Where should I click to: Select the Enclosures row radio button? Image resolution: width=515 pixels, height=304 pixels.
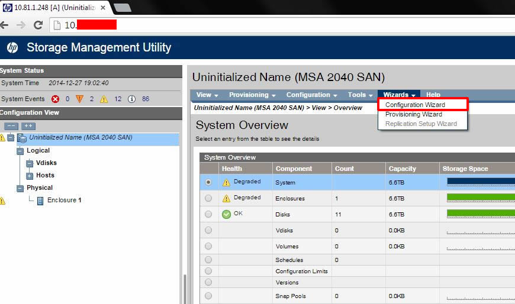(x=208, y=199)
